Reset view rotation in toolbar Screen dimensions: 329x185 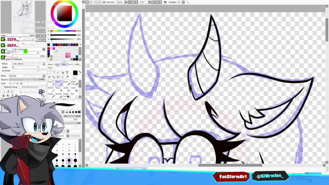tap(160, 2)
